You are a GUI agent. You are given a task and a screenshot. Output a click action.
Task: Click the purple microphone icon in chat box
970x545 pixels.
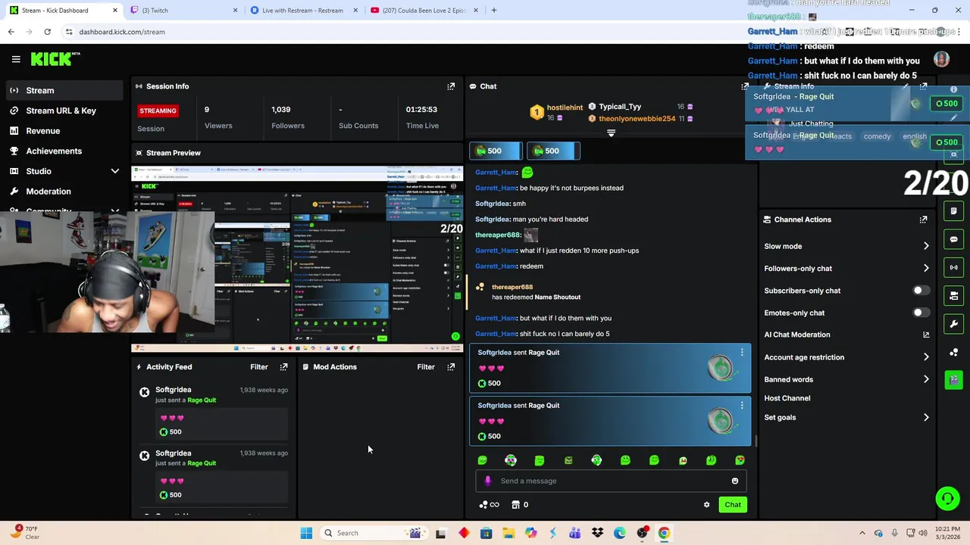(487, 481)
